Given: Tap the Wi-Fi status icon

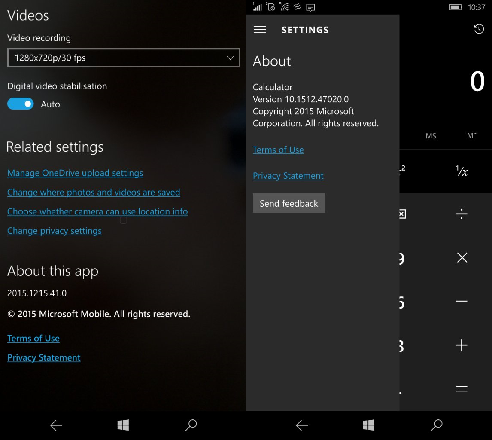Looking at the screenshot, I should (284, 7).
